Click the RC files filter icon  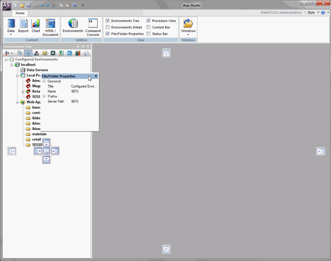70,53
